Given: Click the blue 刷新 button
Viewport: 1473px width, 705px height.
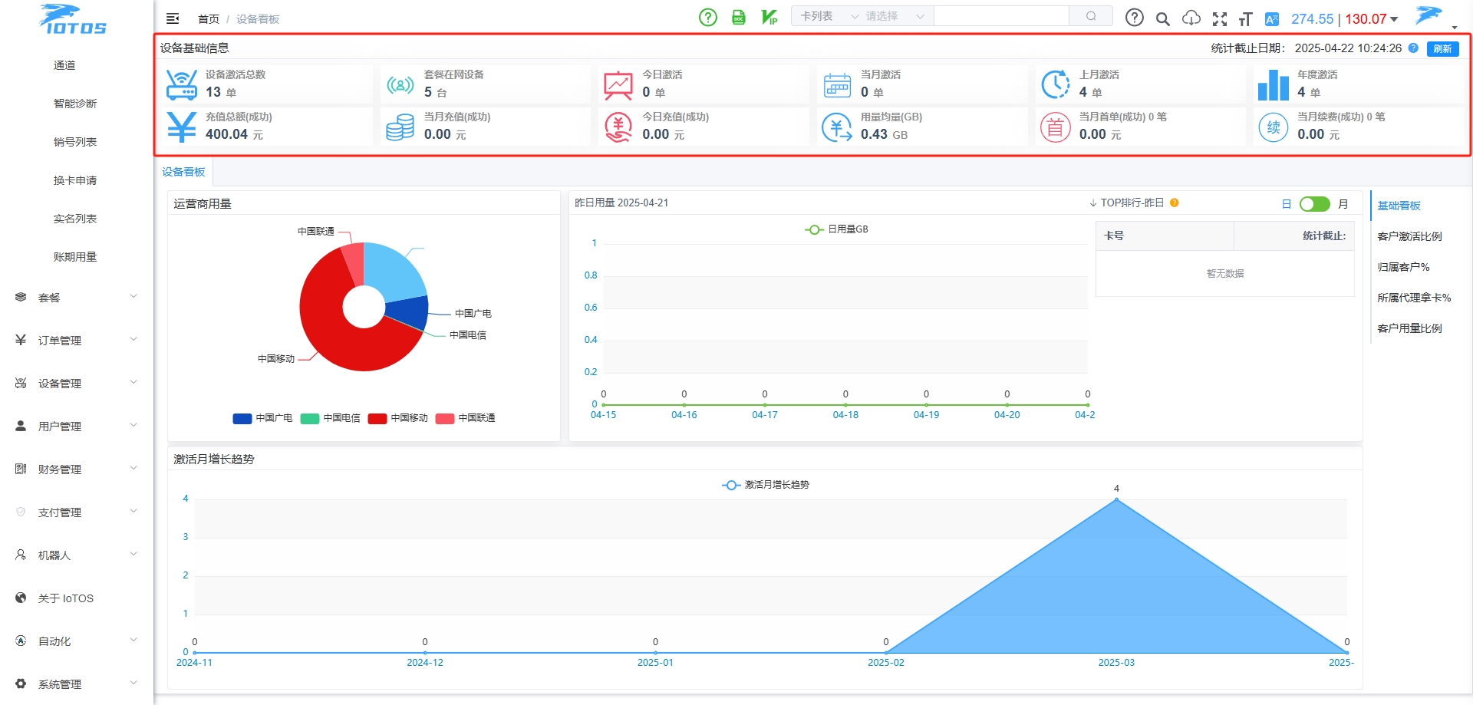Looking at the screenshot, I should pos(1442,48).
